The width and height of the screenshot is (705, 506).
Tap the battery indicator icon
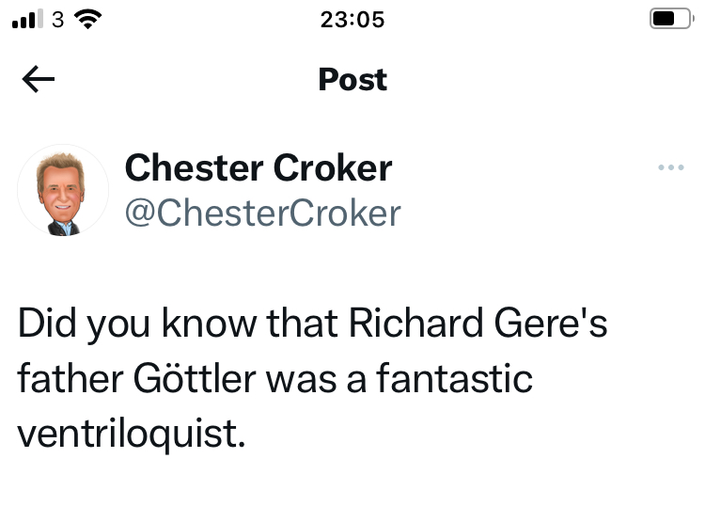(669, 19)
